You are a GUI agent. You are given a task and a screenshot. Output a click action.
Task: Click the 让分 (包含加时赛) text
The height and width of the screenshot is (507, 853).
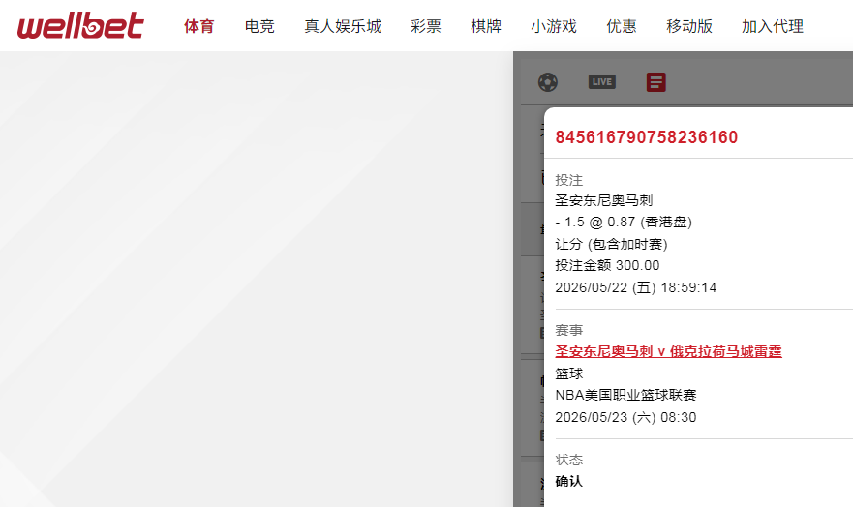(611, 244)
